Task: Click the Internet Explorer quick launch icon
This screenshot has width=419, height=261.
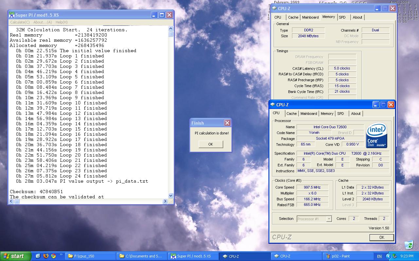Action: tap(38, 256)
